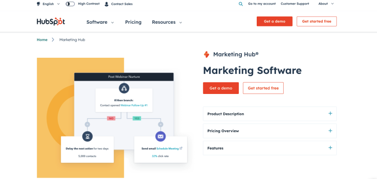
Task: Open the Resources dropdown menu
Action: (167, 22)
